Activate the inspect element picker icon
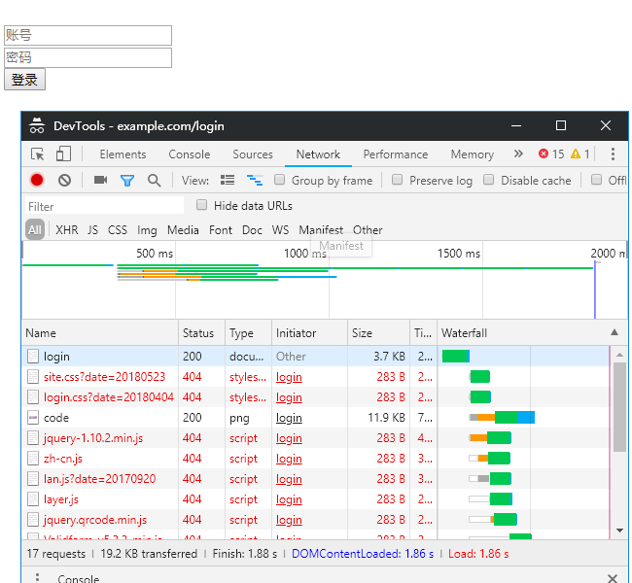The width and height of the screenshot is (632, 583). [x=38, y=154]
